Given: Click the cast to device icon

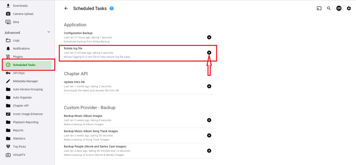Looking at the screenshot, I should [x=319, y=8].
